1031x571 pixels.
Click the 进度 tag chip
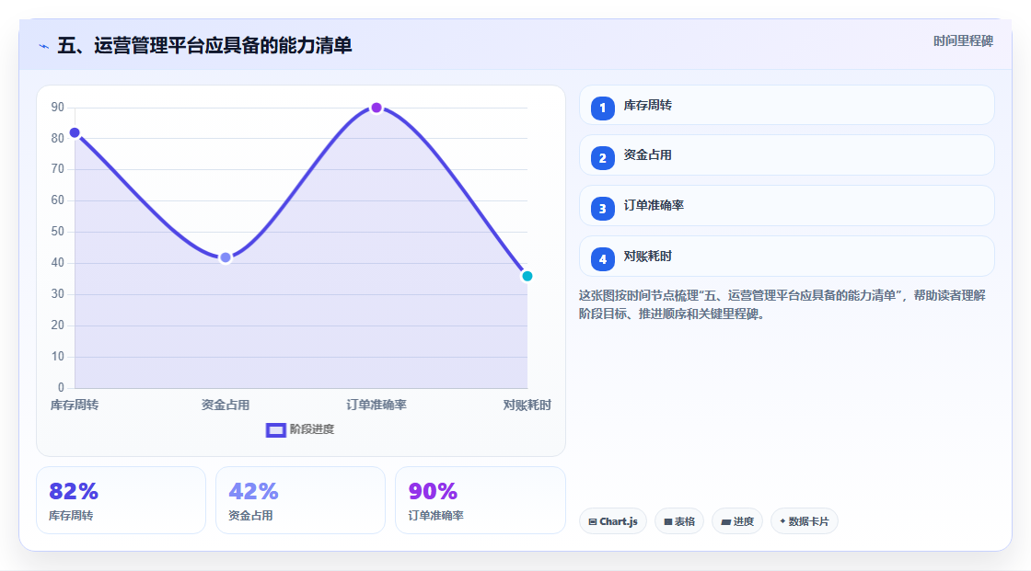737,521
